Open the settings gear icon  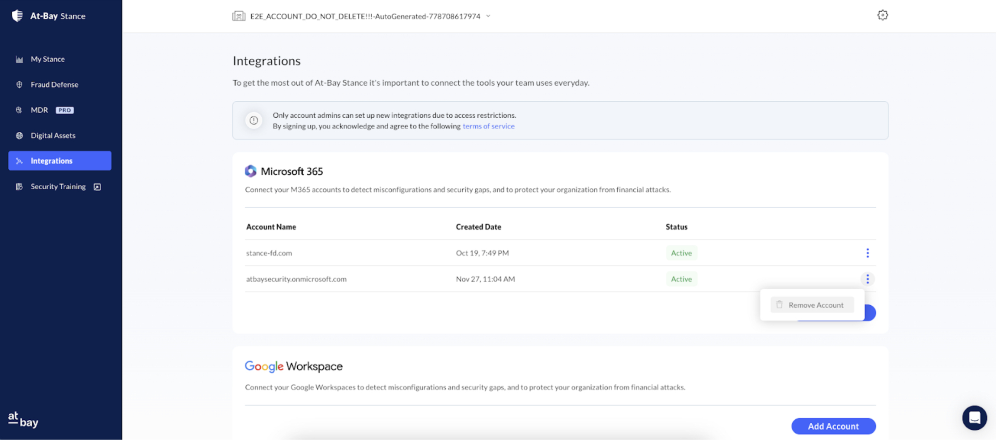(882, 15)
